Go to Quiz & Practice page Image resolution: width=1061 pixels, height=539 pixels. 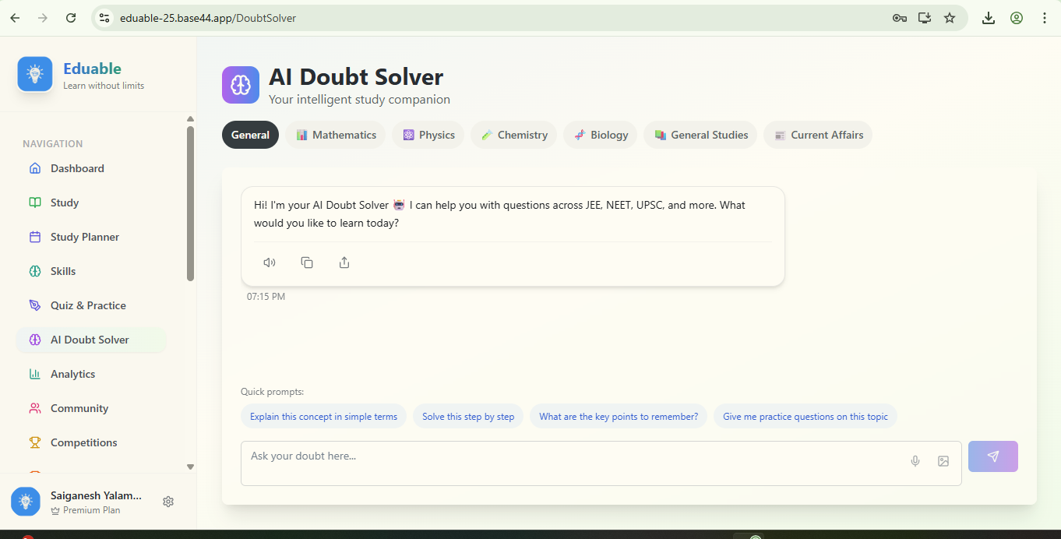tap(88, 305)
